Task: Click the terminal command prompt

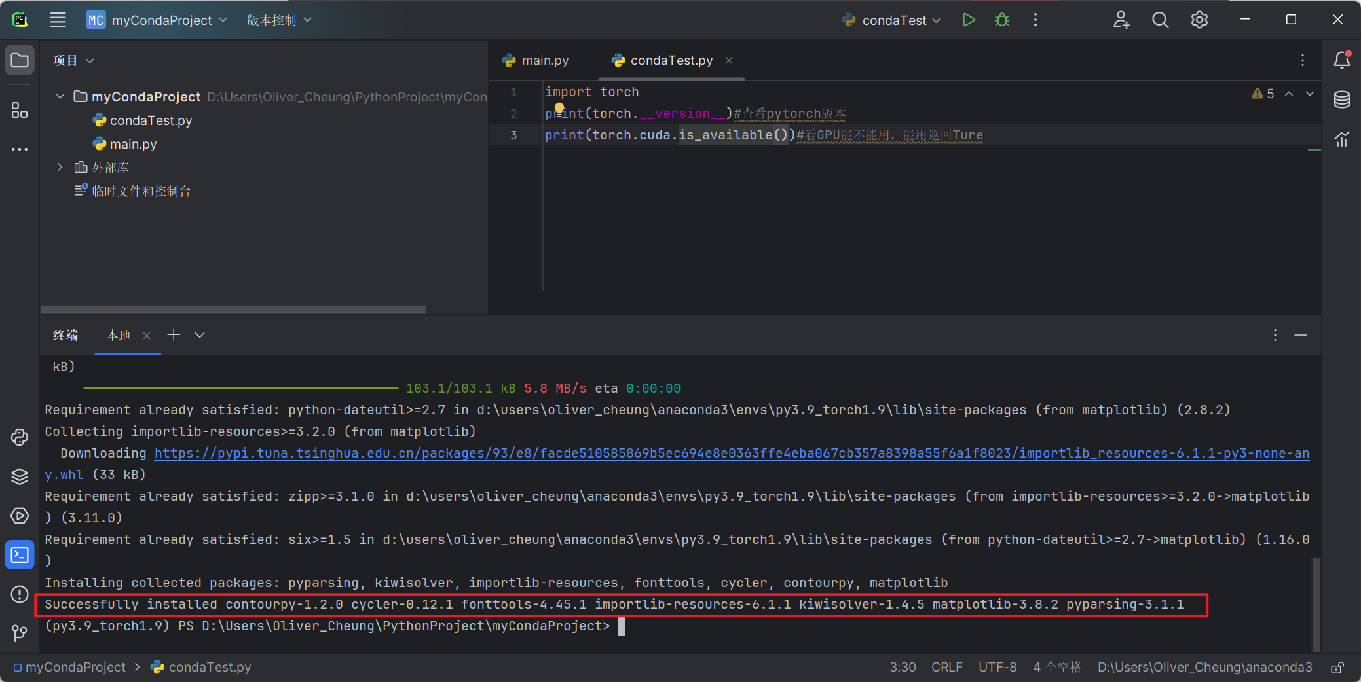Action: pyautogui.click(x=327, y=626)
